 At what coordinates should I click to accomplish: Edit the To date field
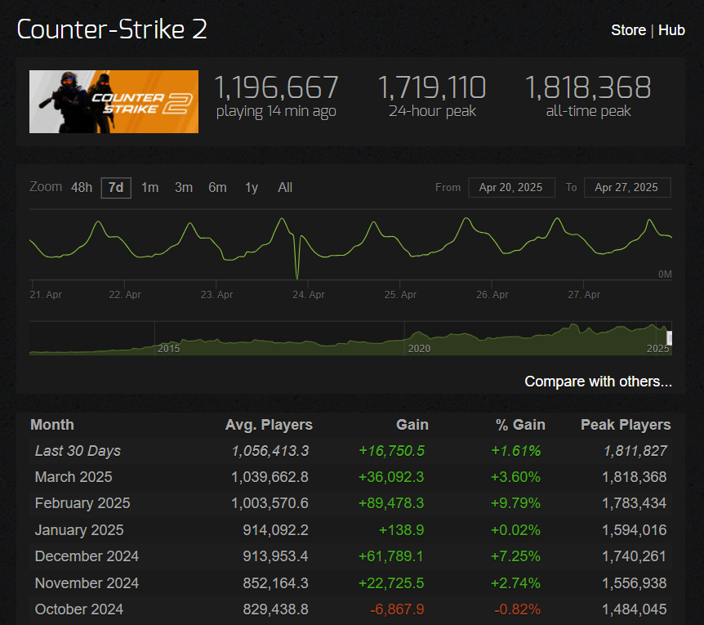coord(627,188)
